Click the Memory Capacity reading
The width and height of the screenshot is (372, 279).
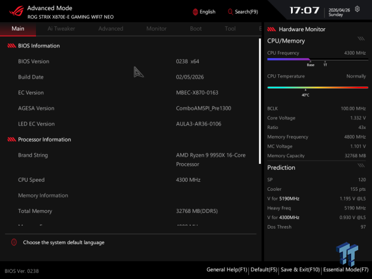(x=316, y=156)
